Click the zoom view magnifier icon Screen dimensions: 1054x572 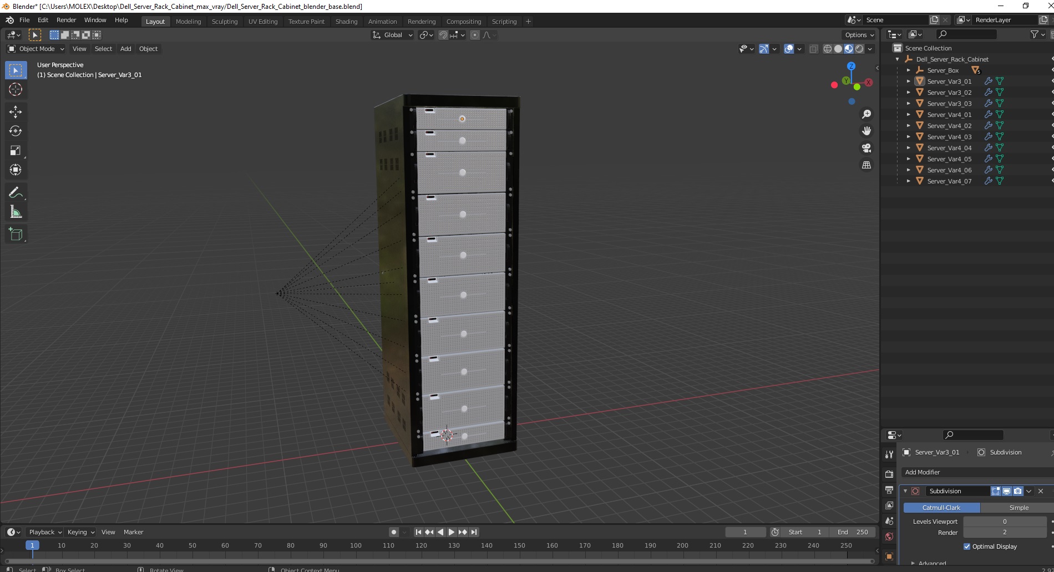click(866, 114)
